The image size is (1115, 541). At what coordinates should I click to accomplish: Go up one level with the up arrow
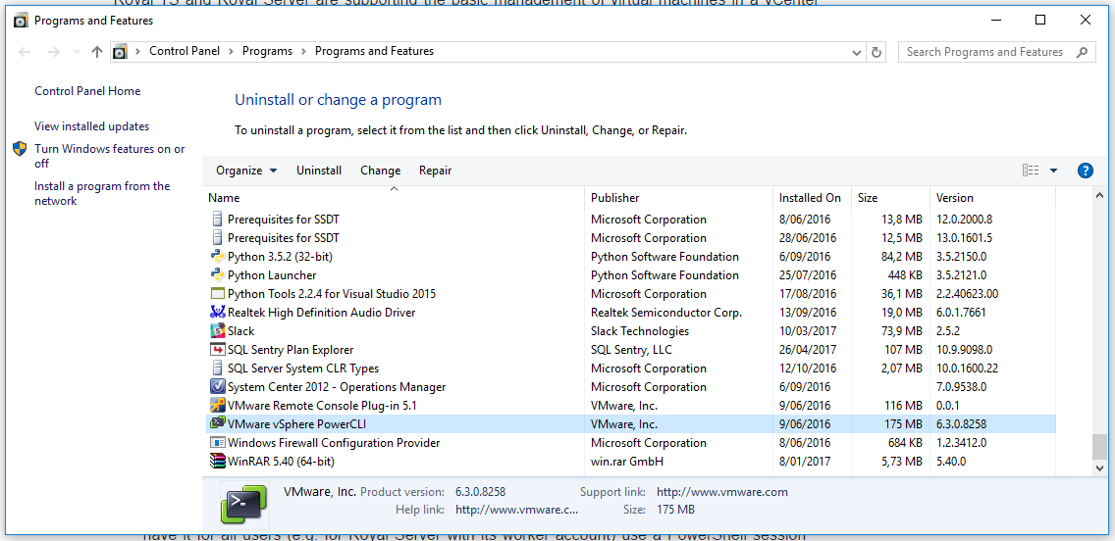[x=97, y=52]
